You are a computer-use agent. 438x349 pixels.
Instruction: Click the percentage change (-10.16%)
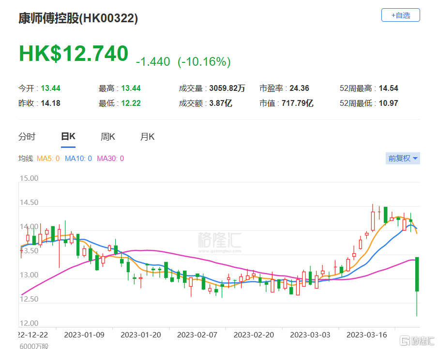[204, 62]
